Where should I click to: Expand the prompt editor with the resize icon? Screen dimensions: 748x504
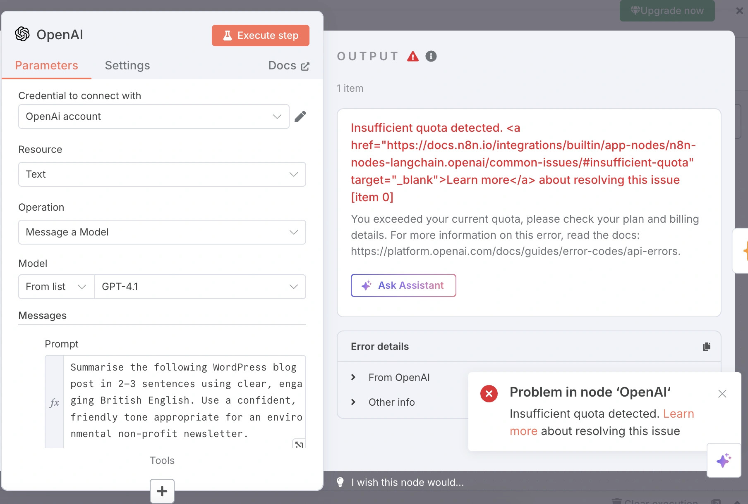[299, 445]
